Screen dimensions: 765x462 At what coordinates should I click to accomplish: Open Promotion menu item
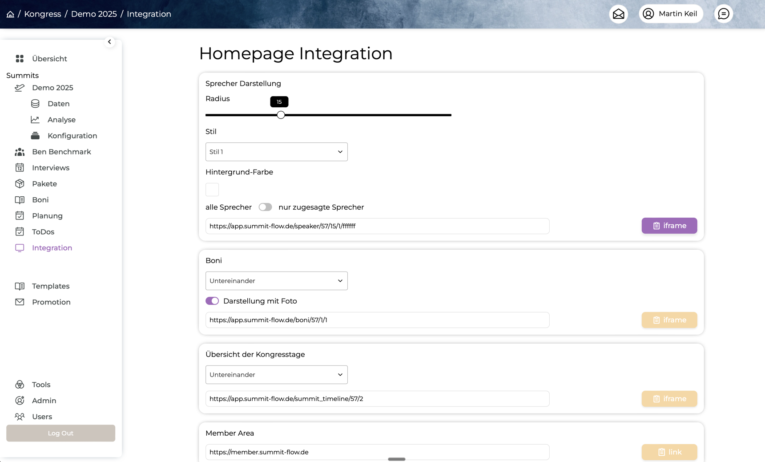coord(51,302)
